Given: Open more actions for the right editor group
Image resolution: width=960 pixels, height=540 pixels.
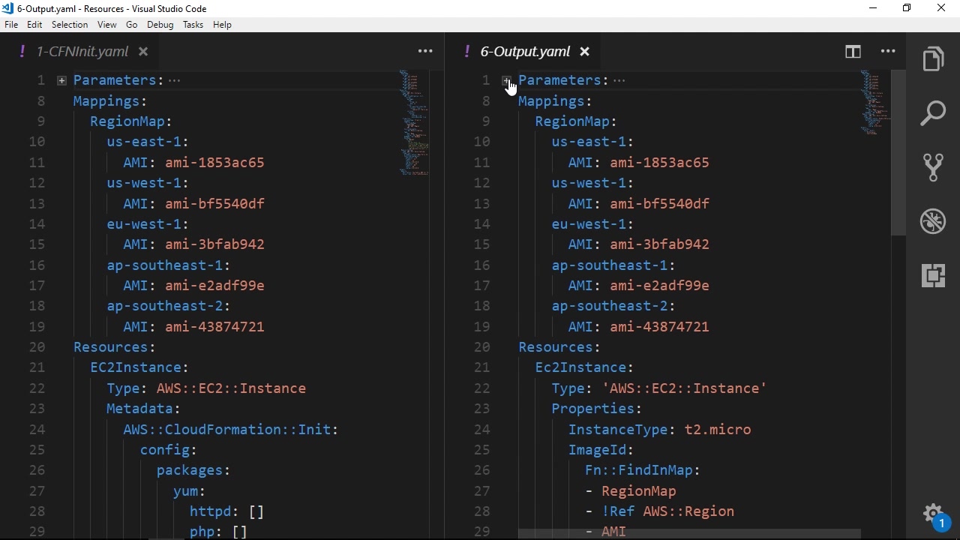Looking at the screenshot, I should click(888, 52).
